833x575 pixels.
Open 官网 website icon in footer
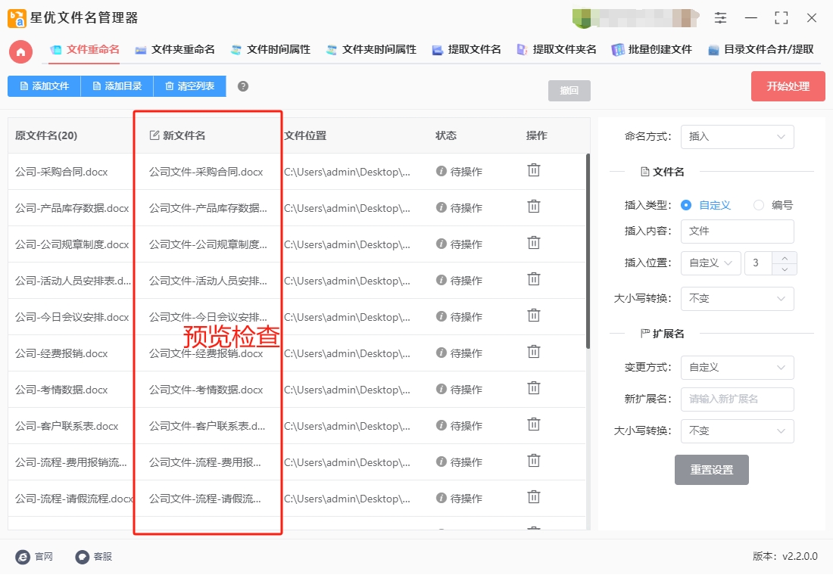[x=23, y=557]
